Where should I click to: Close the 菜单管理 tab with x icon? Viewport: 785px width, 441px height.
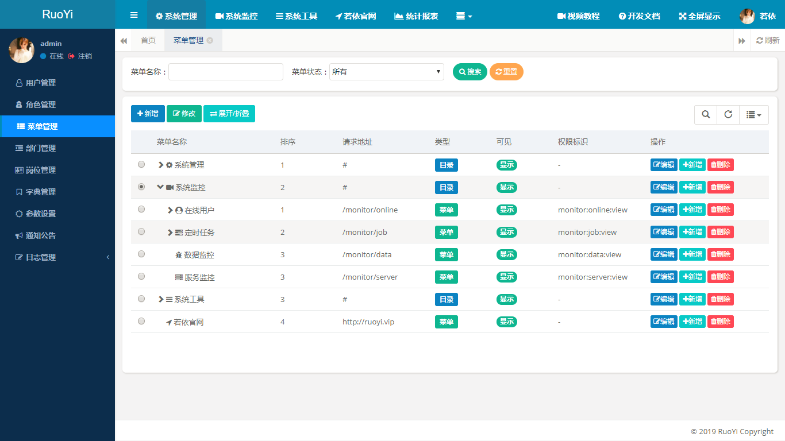[210, 40]
